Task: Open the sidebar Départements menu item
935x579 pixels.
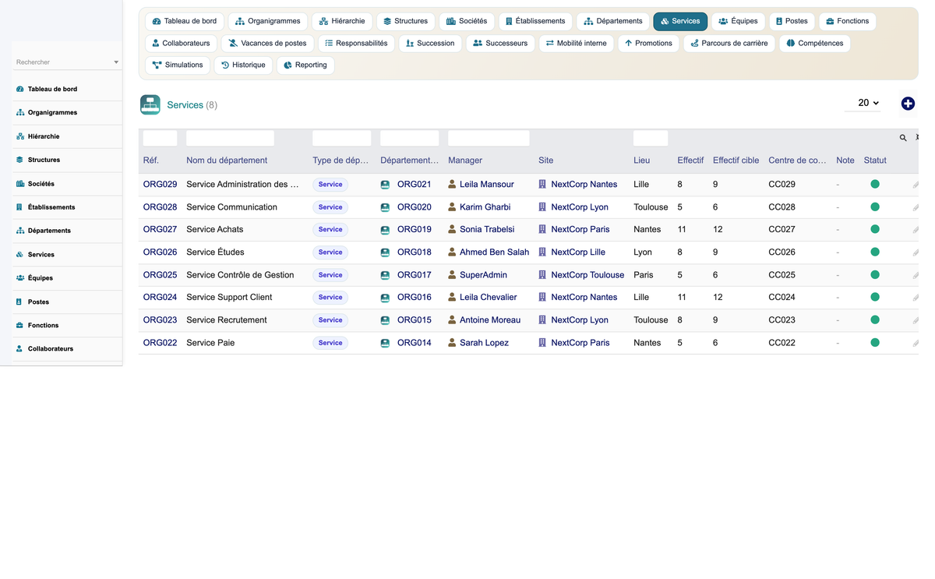Action: [68, 231]
